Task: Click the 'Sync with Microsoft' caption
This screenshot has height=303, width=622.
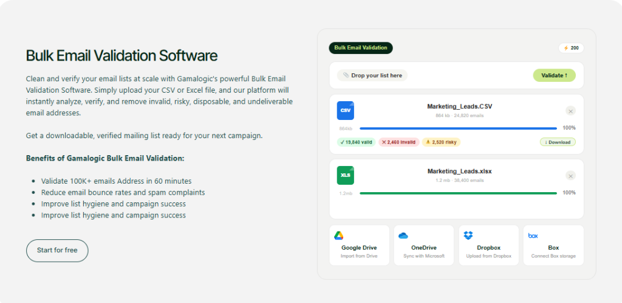Action: pos(424,256)
